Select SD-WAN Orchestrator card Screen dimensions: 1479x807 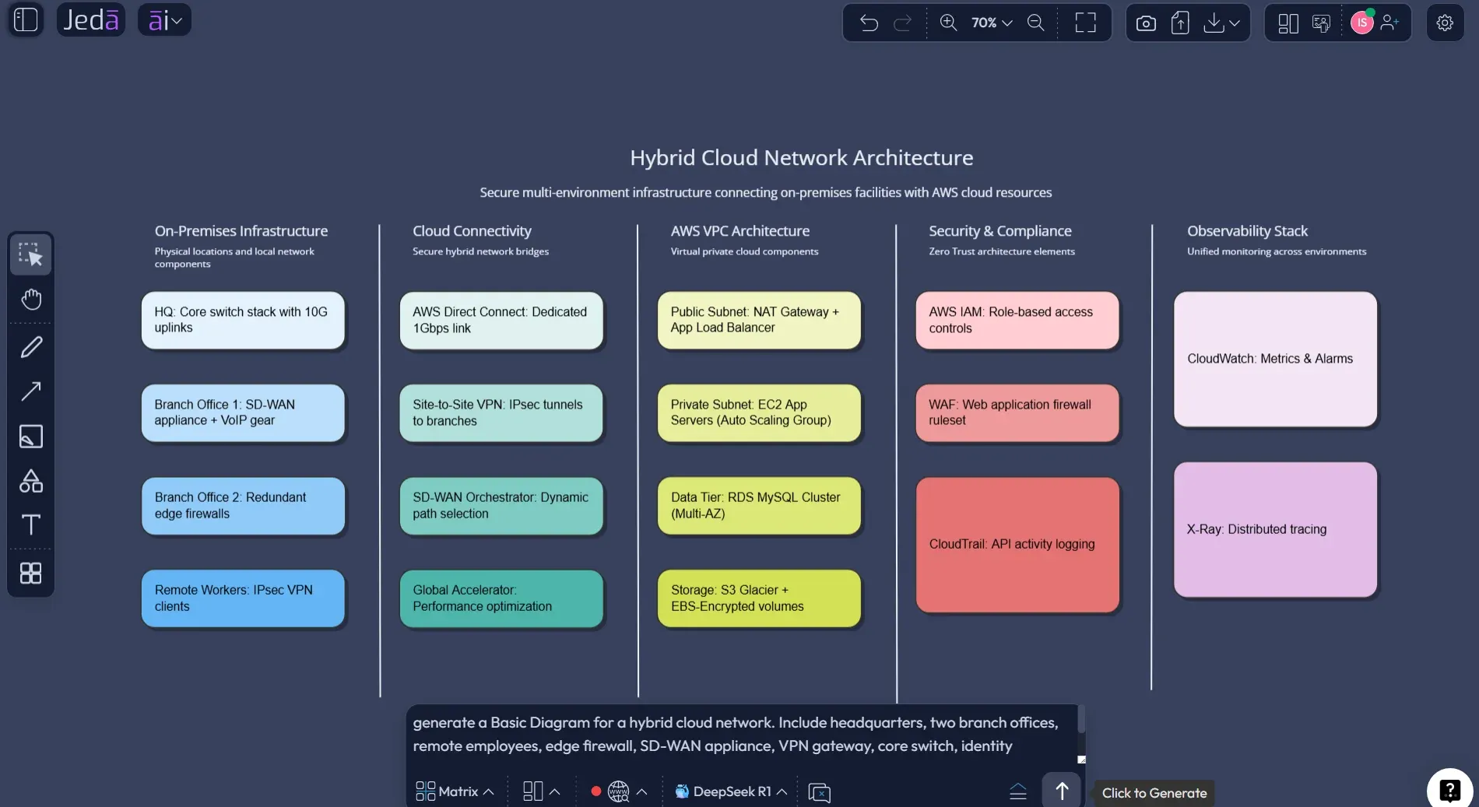click(x=501, y=505)
